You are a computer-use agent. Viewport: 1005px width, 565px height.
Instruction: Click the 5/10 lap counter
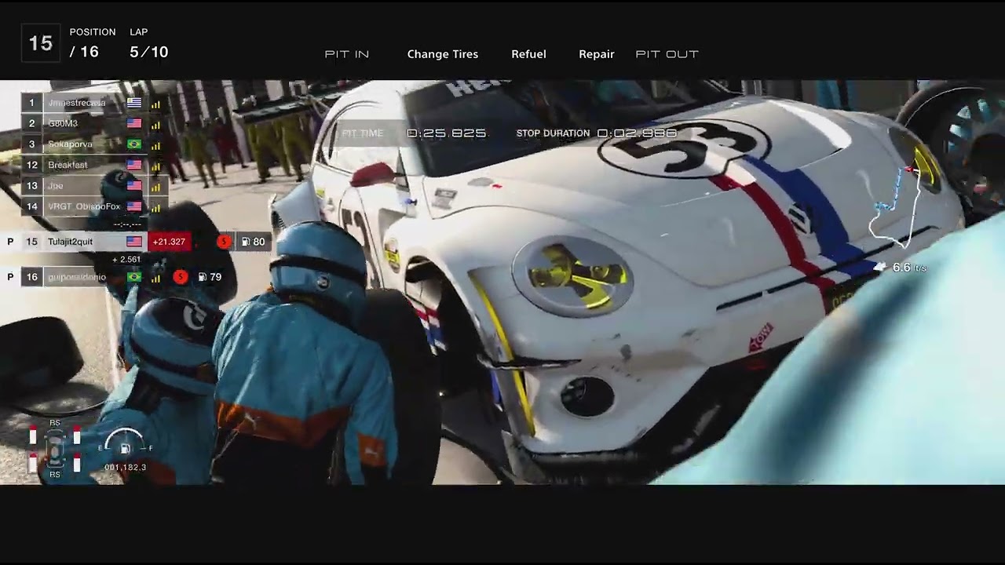(149, 53)
